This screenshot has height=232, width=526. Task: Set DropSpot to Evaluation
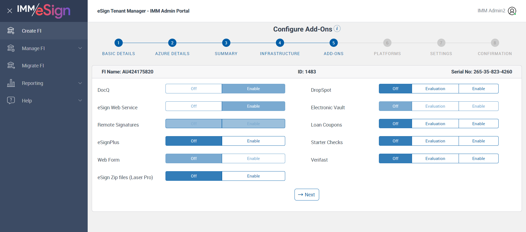(435, 89)
